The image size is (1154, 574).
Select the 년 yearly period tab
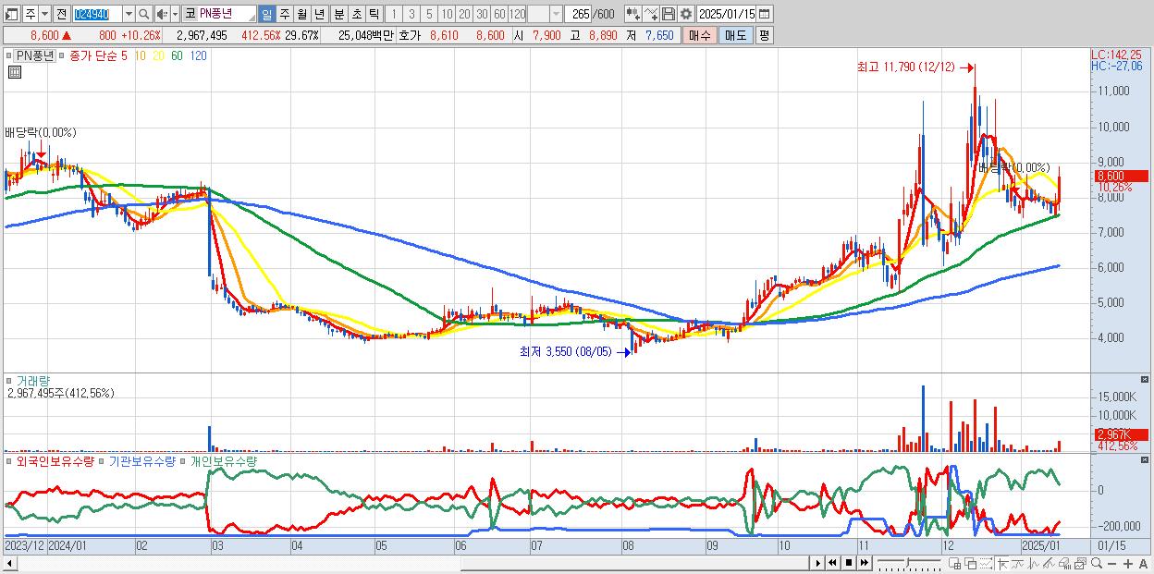[319, 14]
